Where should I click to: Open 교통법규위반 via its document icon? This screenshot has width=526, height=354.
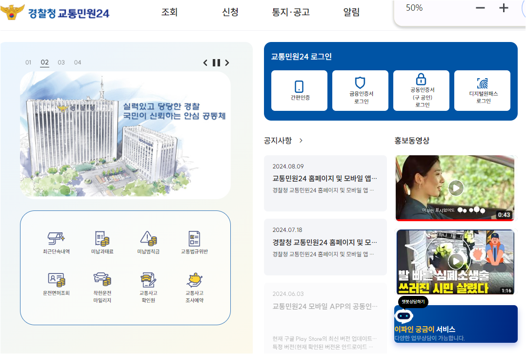(195, 239)
